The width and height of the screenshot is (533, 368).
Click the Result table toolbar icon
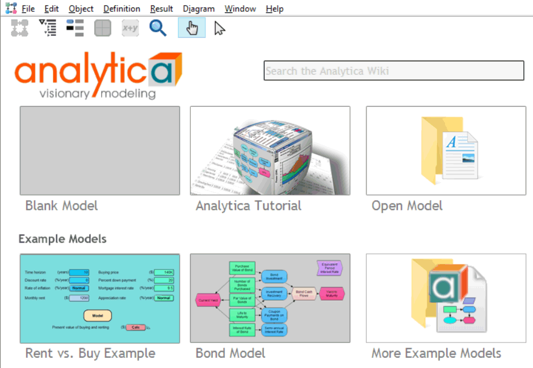pyautogui.click(x=103, y=28)
